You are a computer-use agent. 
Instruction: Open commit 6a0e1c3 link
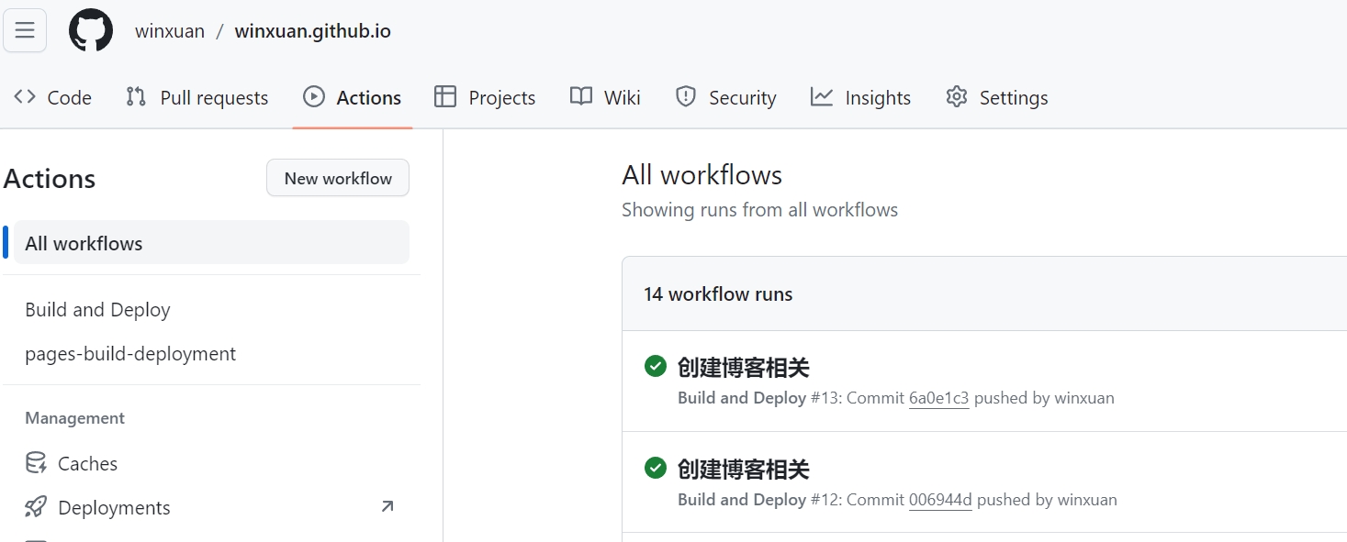click(x=938, y=398)
